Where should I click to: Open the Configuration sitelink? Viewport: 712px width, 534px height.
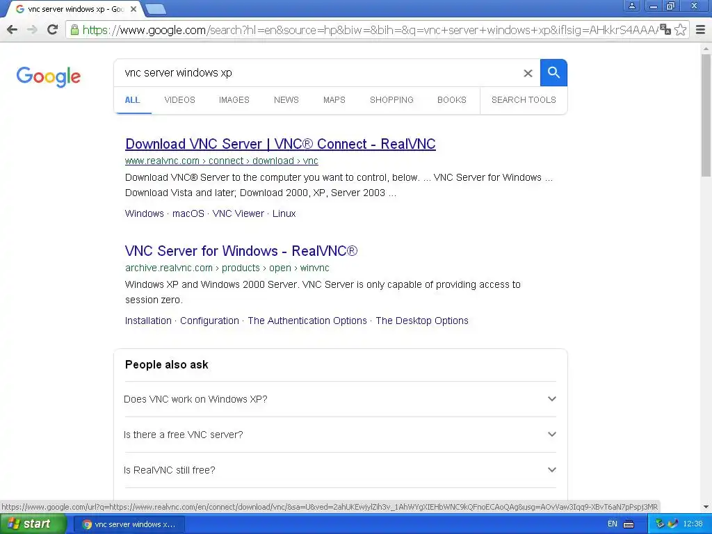pos(209,321)
